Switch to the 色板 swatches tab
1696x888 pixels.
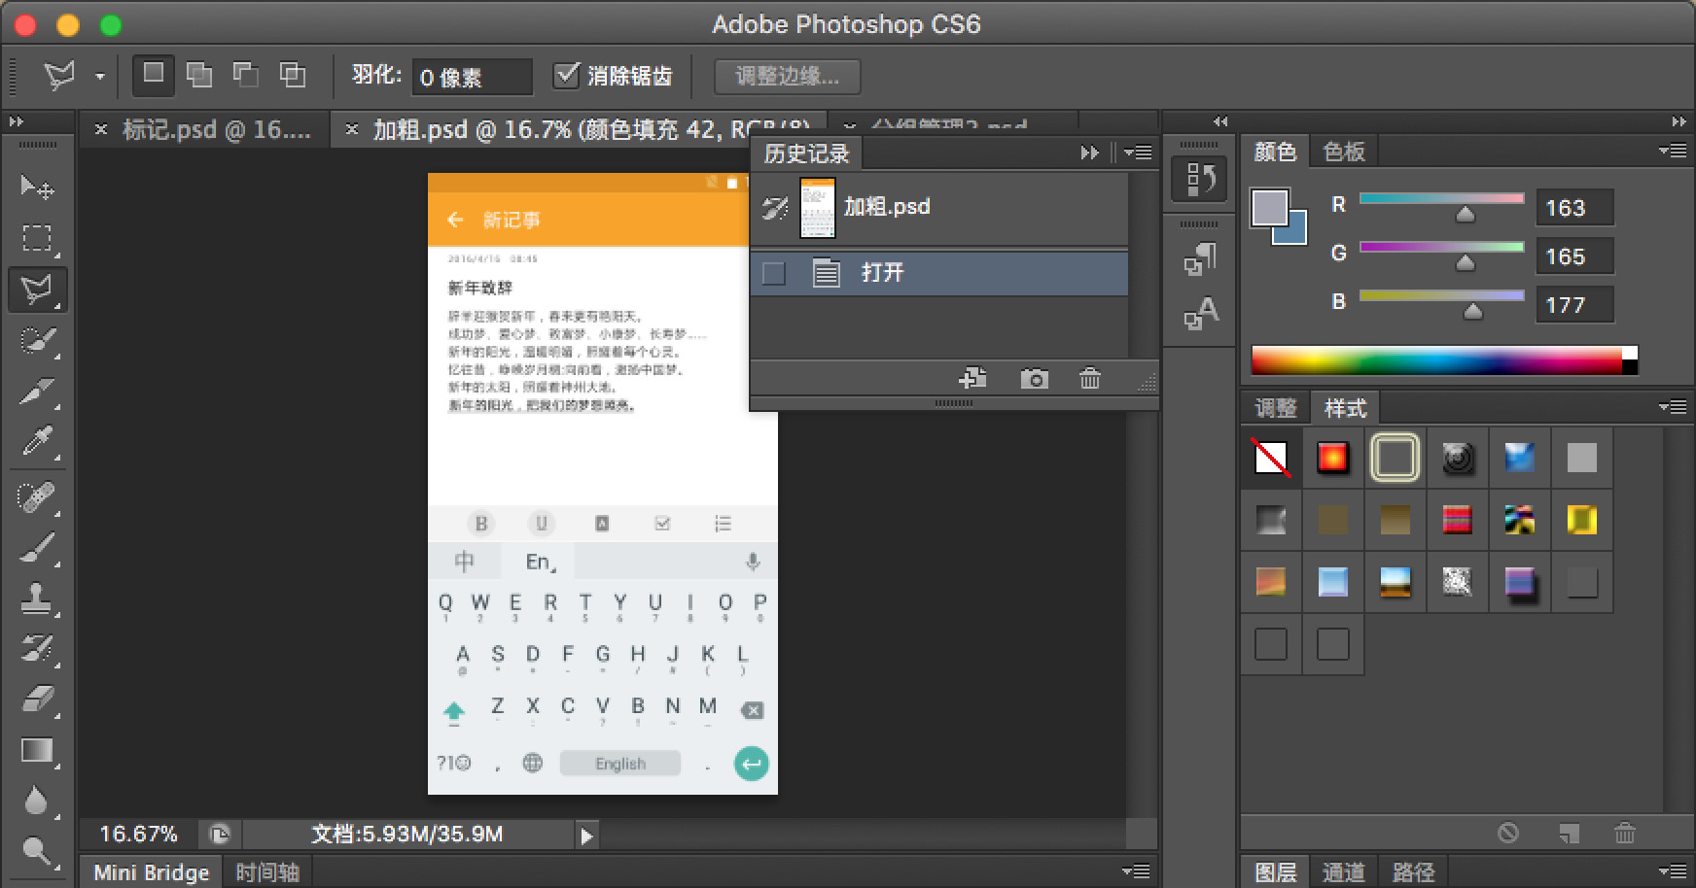pos(1344,152)
